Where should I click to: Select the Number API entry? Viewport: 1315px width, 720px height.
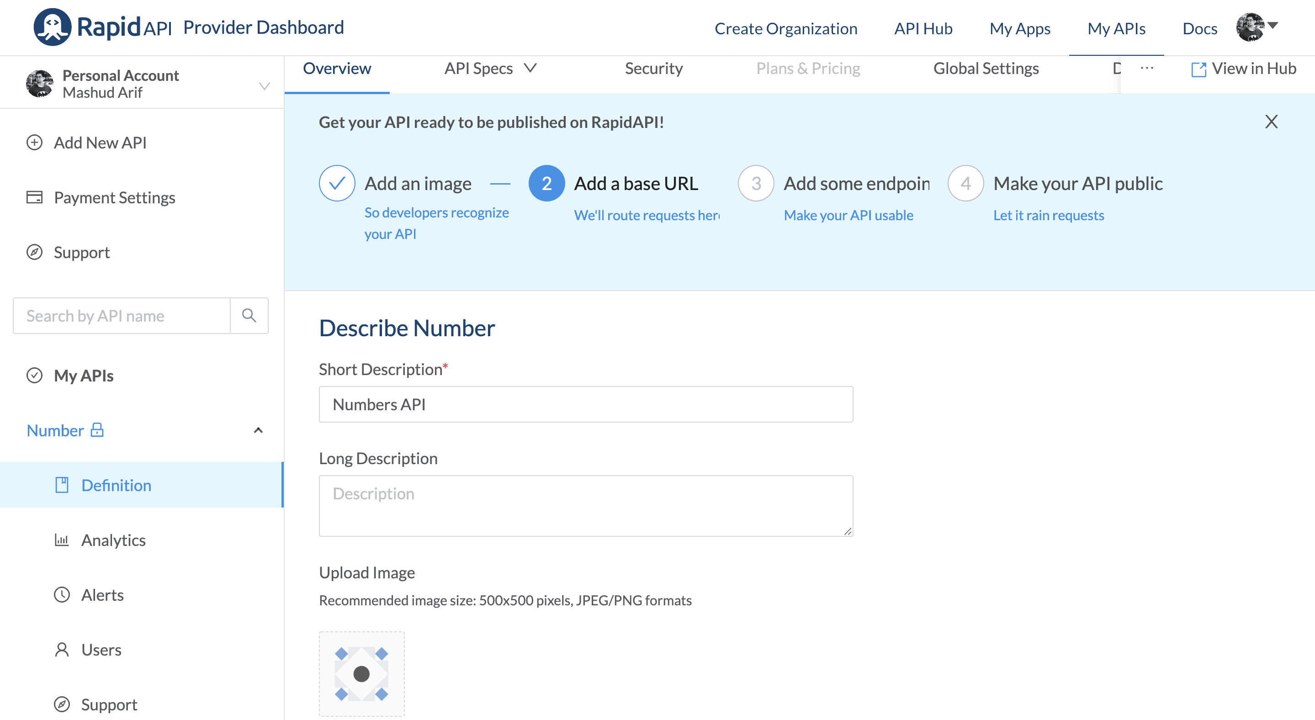pos(55,430)
